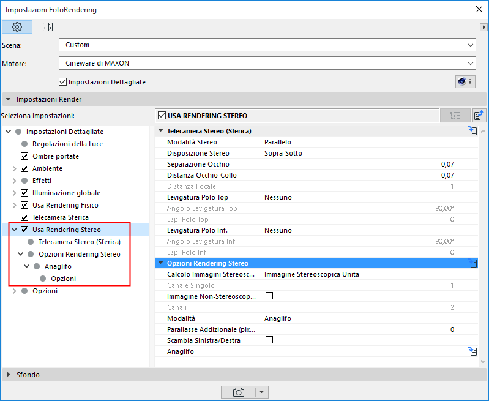Change Modalità Stereo value Parallelo
This screenshot has width=489, height=401.
[x=278, y=142]
